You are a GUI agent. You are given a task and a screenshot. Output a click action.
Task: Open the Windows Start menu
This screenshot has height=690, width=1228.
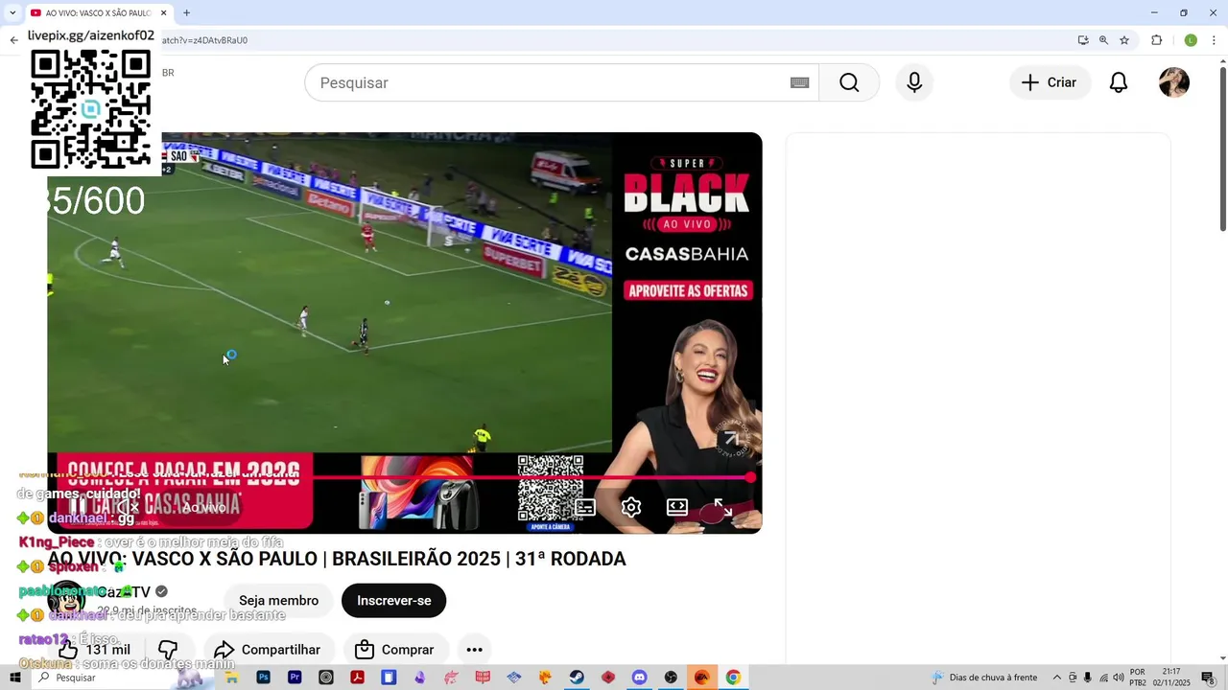point(15,678)
